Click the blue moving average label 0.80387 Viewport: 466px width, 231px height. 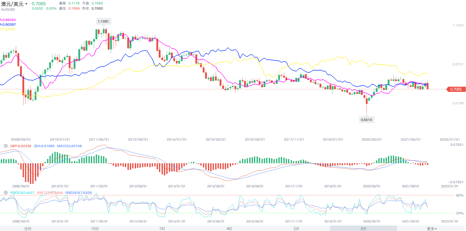[8, 24]
